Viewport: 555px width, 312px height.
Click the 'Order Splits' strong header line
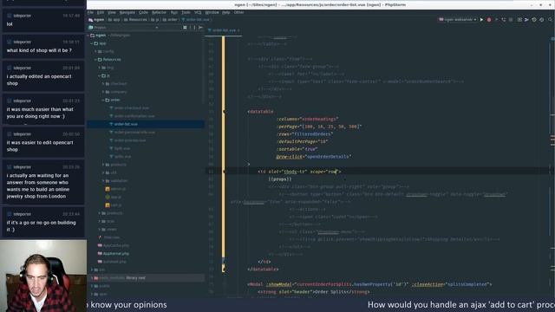point(314,292)
